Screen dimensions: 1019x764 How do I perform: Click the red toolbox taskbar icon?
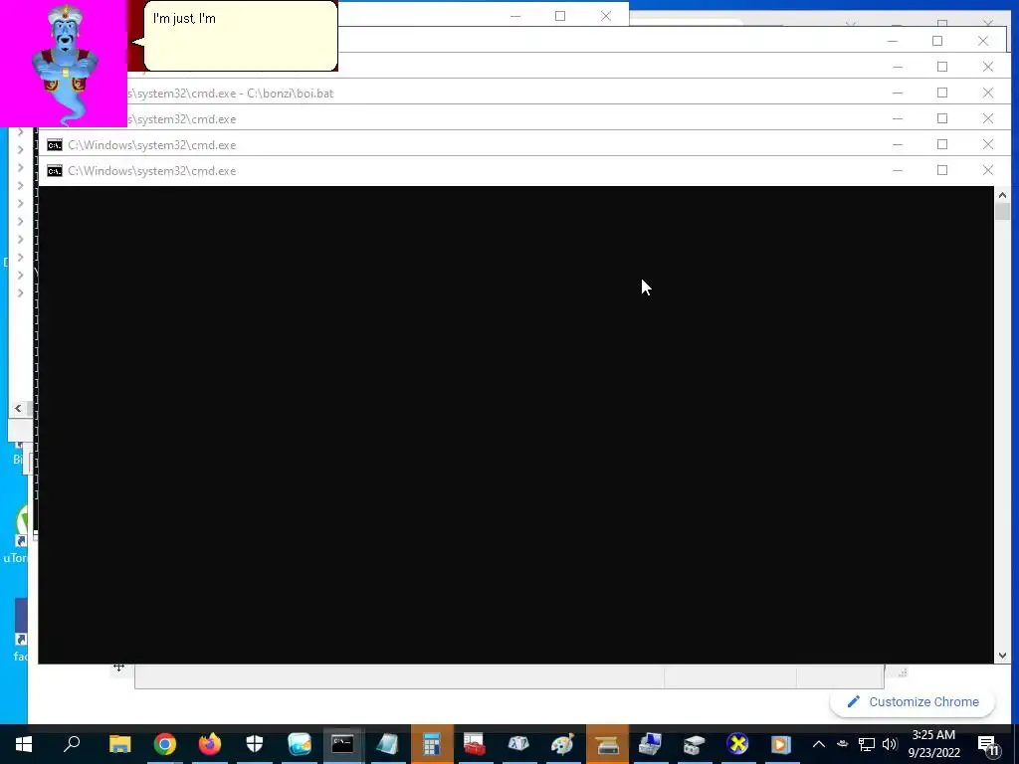point(475,744)
